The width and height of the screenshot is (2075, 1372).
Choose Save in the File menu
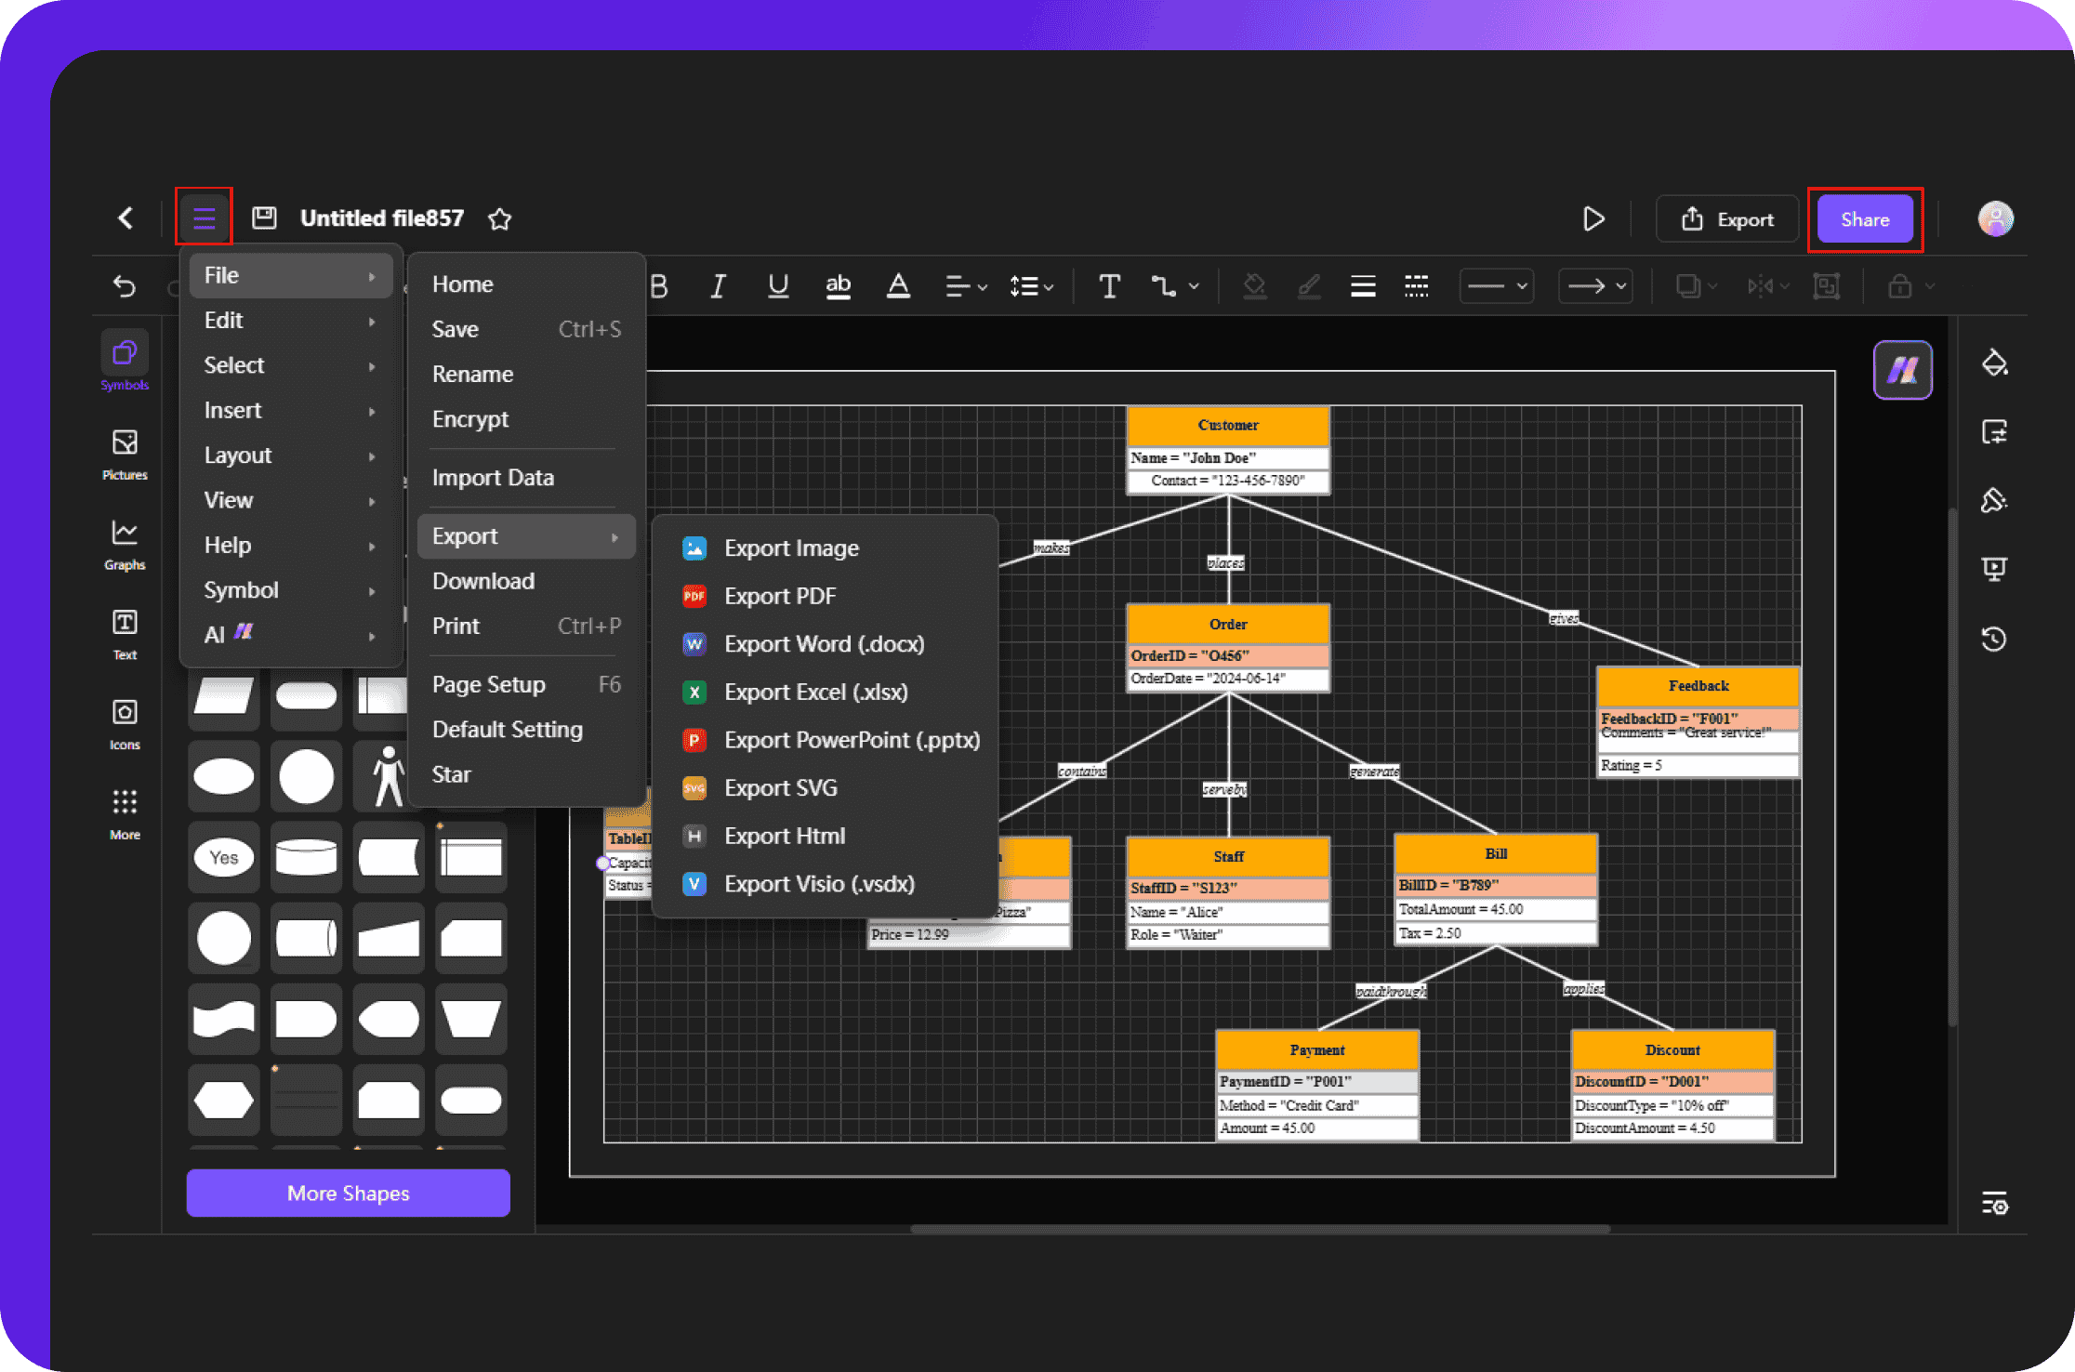pos(526,329)
